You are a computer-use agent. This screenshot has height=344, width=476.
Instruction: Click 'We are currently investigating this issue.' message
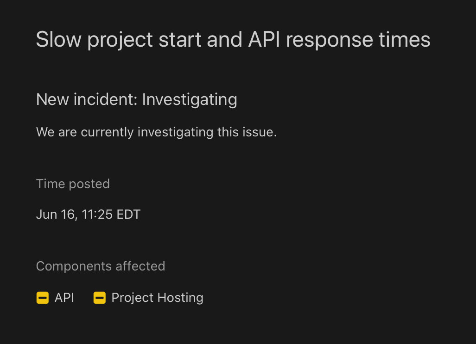coord(156,132)
